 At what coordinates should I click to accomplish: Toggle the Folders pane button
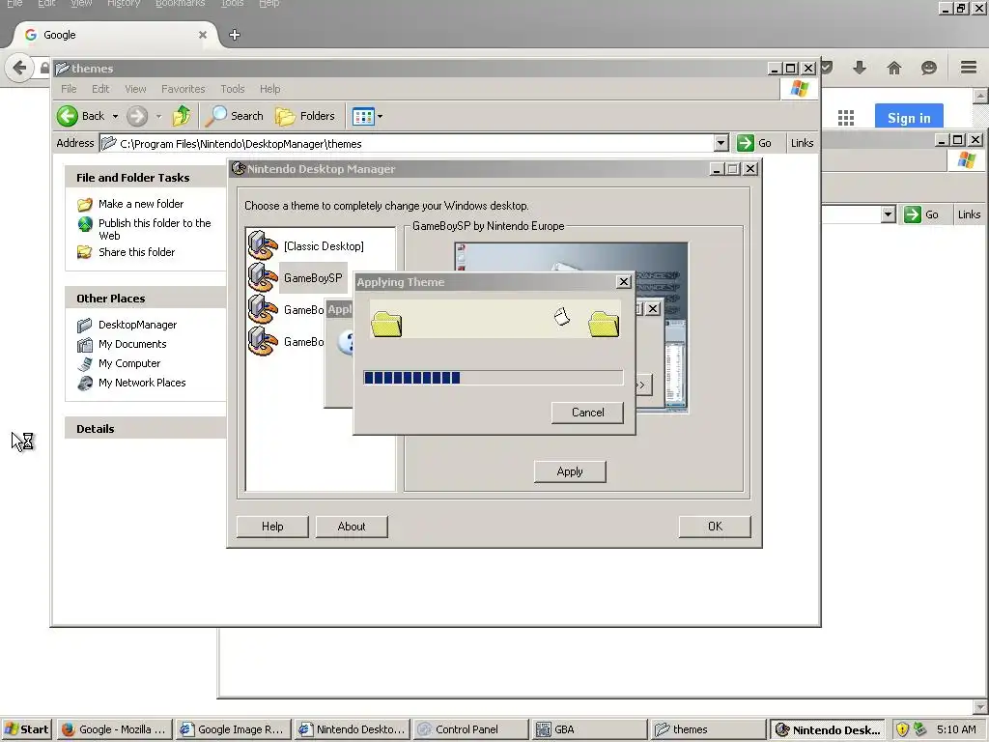[305, 116]
